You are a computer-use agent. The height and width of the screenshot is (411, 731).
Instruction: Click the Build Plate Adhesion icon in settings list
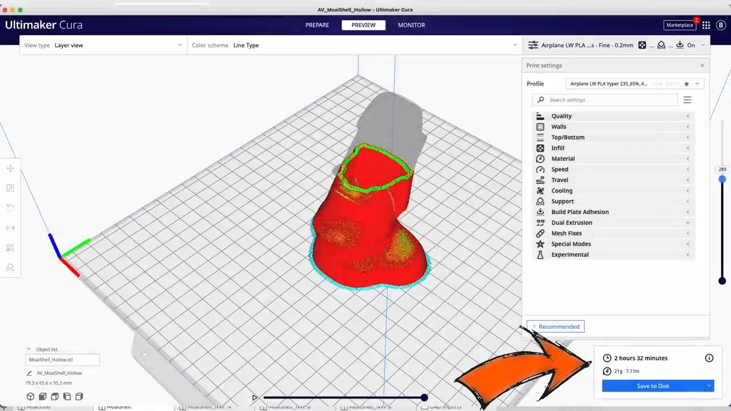[540, 212]
